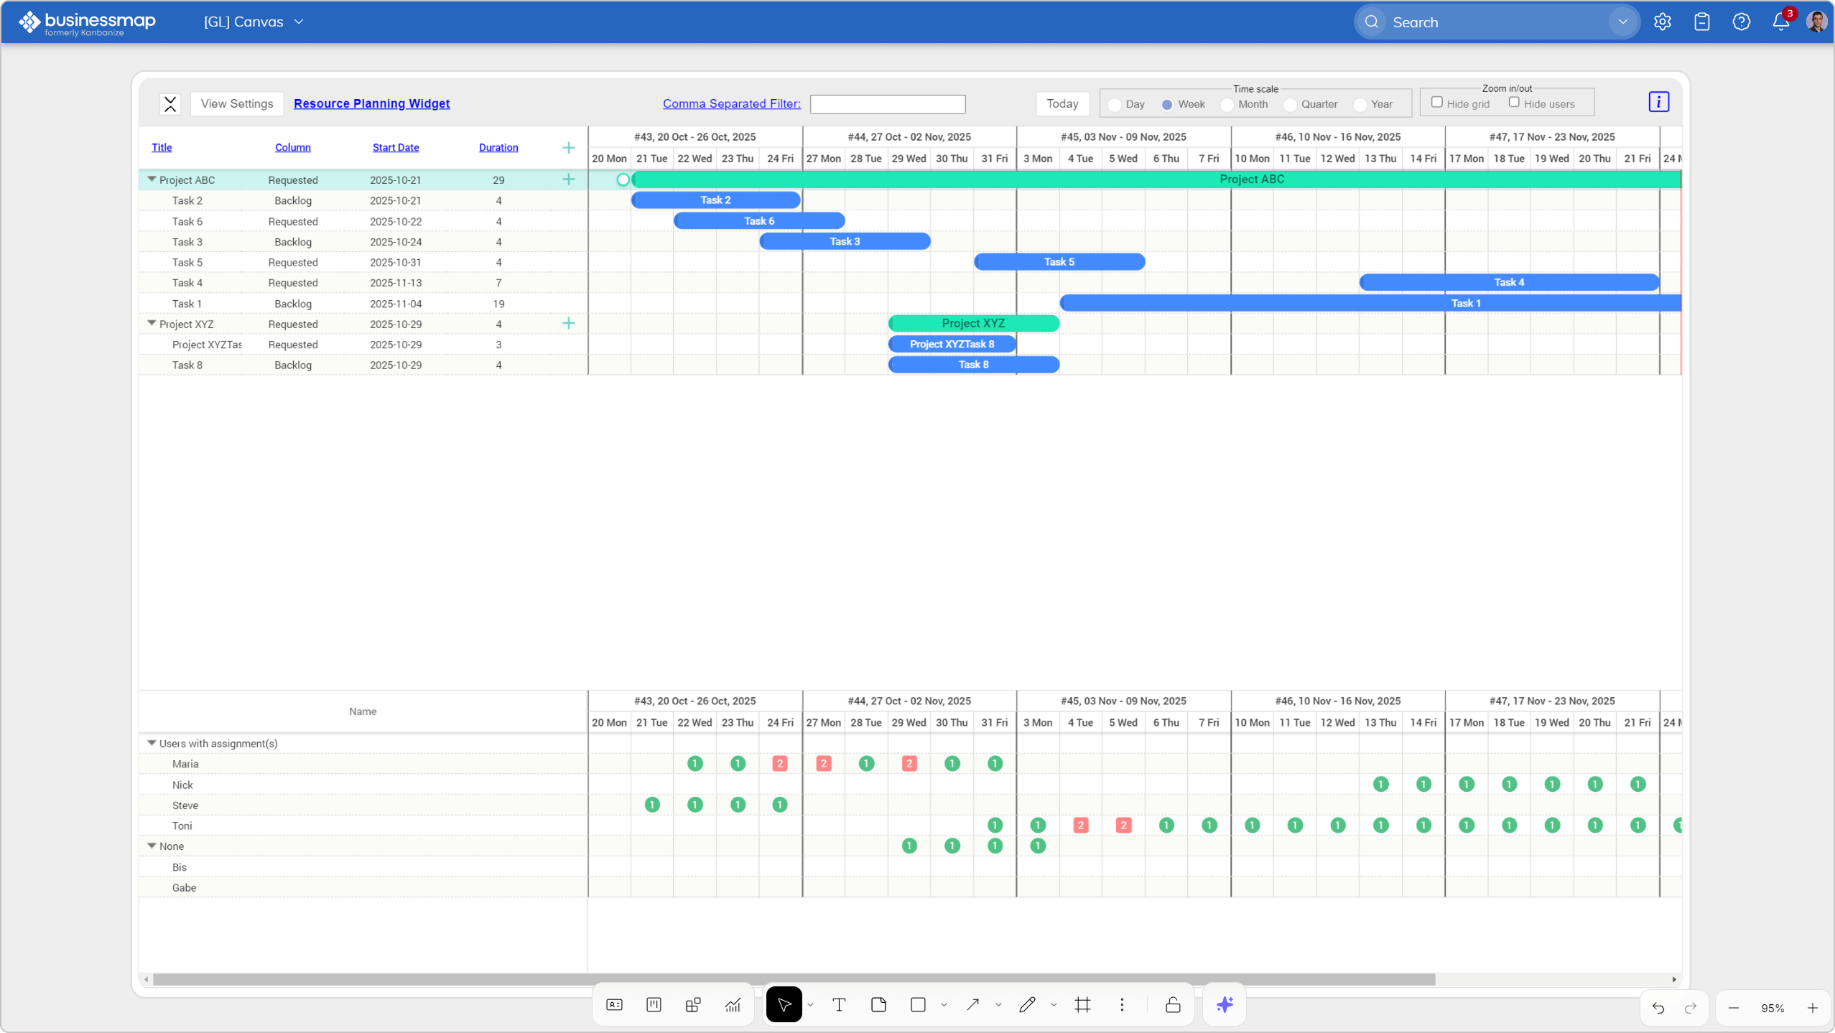1835x1033 pixels.
Task: Select the Day time scale radio button
Action: coord(1114,105)
